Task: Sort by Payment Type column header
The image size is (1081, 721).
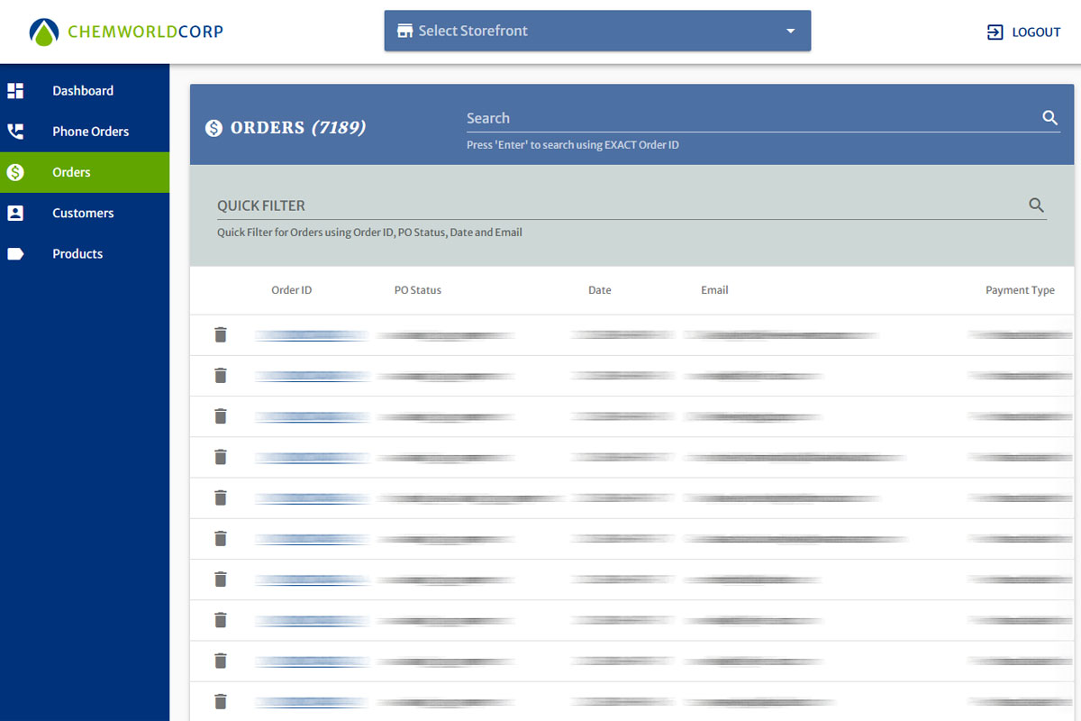Action: click(x=1020, y=290)
